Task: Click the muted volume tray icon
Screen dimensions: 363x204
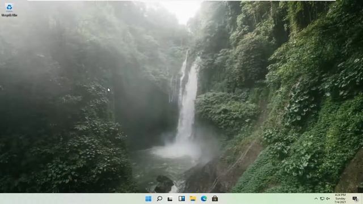Action: (x=328, y=199)
